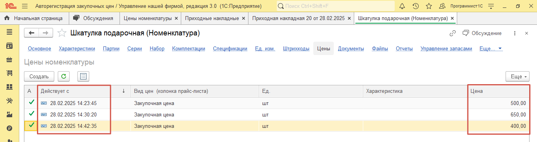Click the 500,00 price cell
537x142 pixels.
pyautogui.click(x=498, y=103)
